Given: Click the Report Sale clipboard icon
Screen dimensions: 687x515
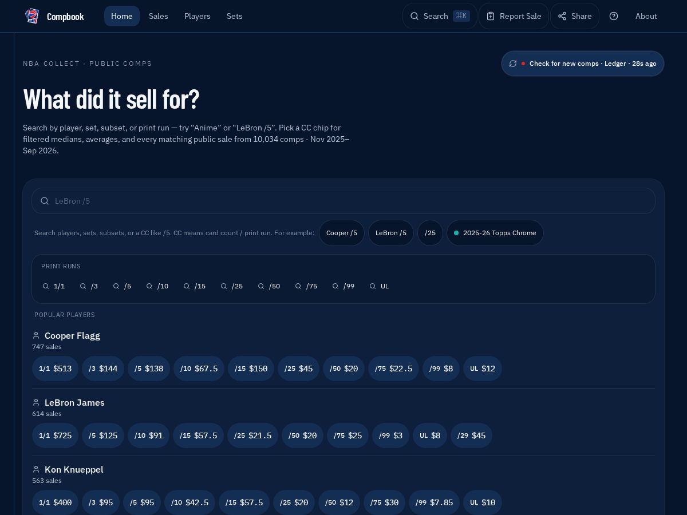Looking at the screenshot, I should (491, 16).
